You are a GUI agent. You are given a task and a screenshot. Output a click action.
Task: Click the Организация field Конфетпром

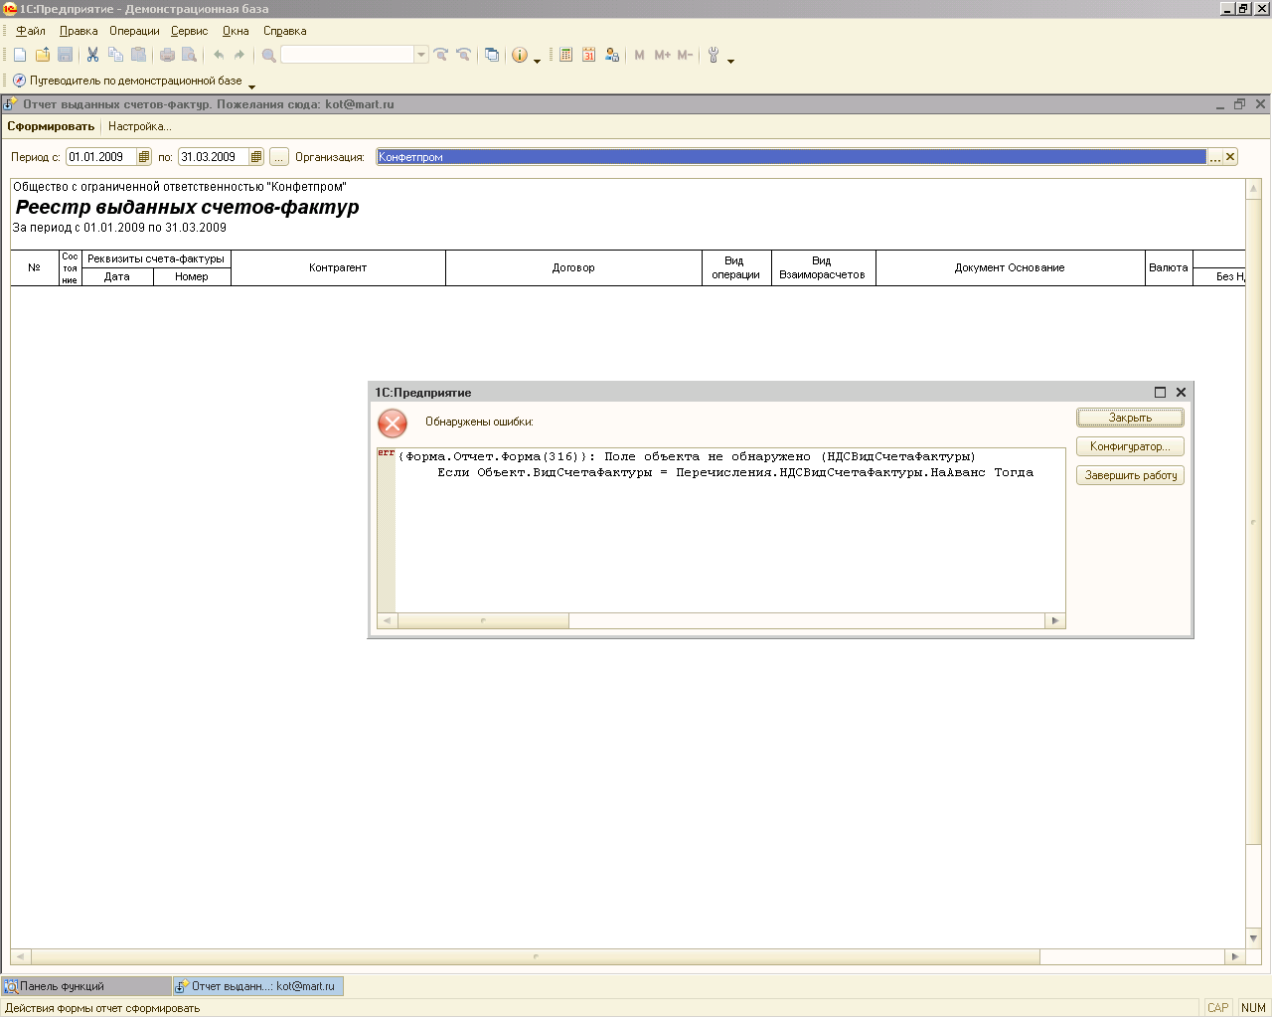point(791,157)
